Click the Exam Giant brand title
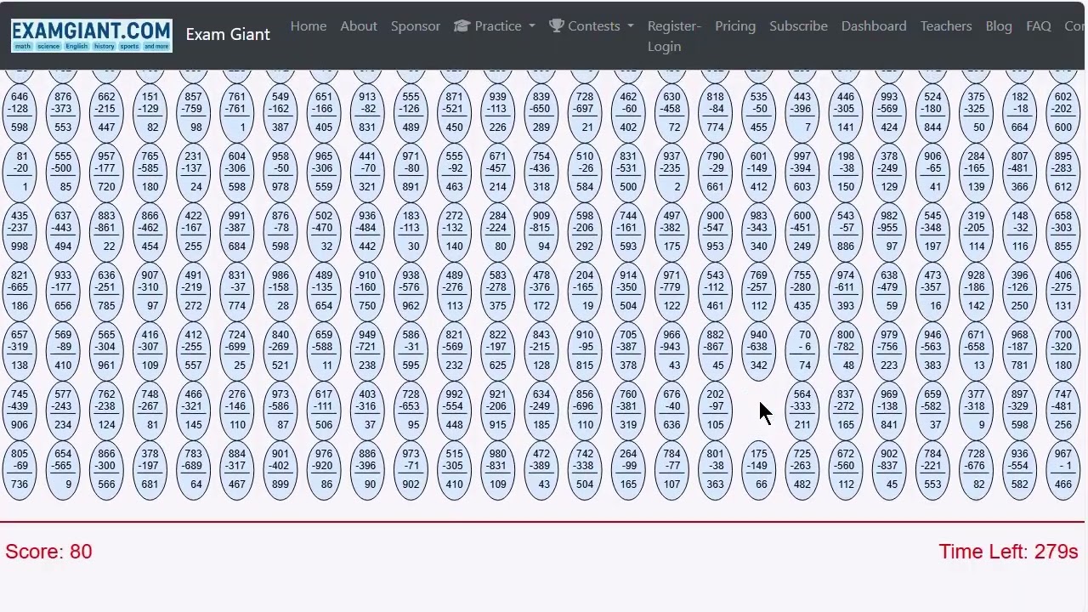1088x612 pixels. (x=228, y=34)
